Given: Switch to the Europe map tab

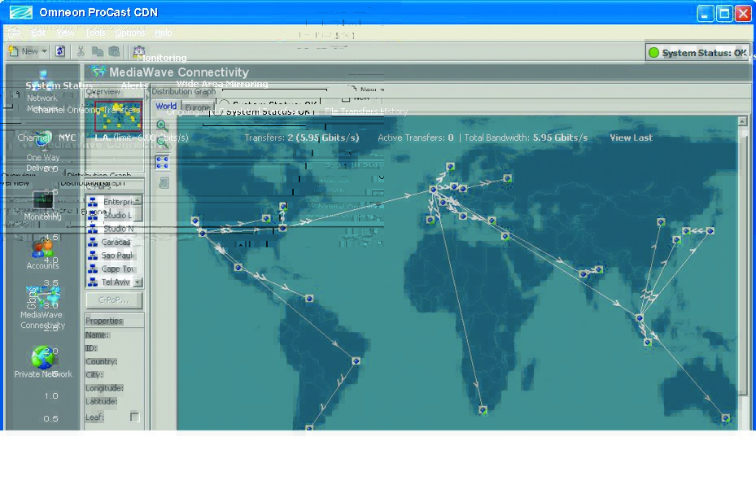Looking at the screenshot, I should [197, 107].
